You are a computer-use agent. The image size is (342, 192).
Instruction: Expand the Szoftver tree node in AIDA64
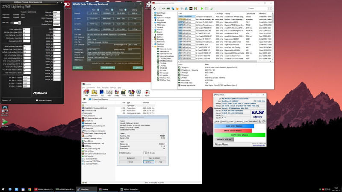tap(153, 37)
